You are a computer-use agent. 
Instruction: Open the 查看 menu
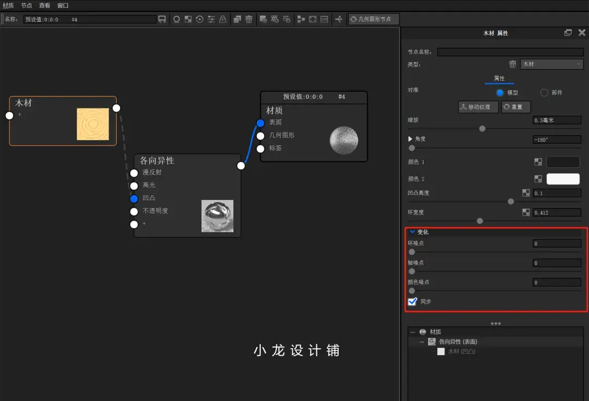(44, 5)
